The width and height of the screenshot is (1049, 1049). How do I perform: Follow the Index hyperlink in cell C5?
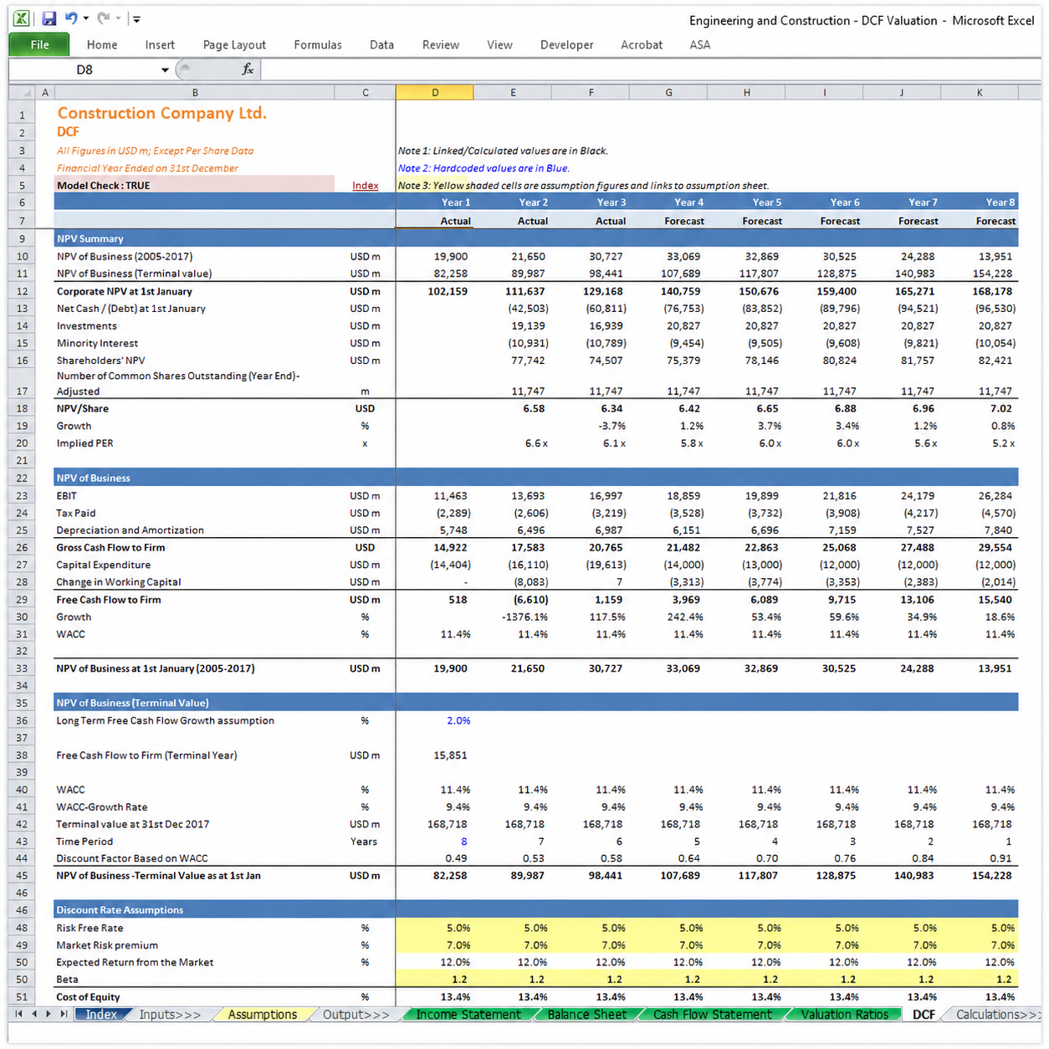pos(366,186)
